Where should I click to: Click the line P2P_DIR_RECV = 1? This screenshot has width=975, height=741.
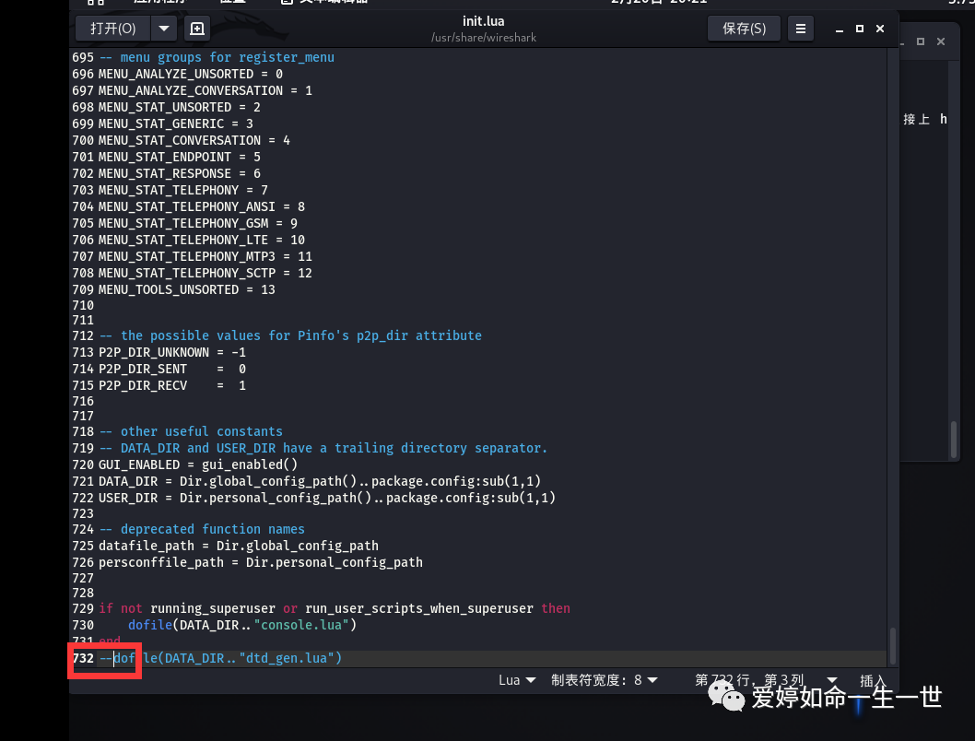(x=172, y=385)
